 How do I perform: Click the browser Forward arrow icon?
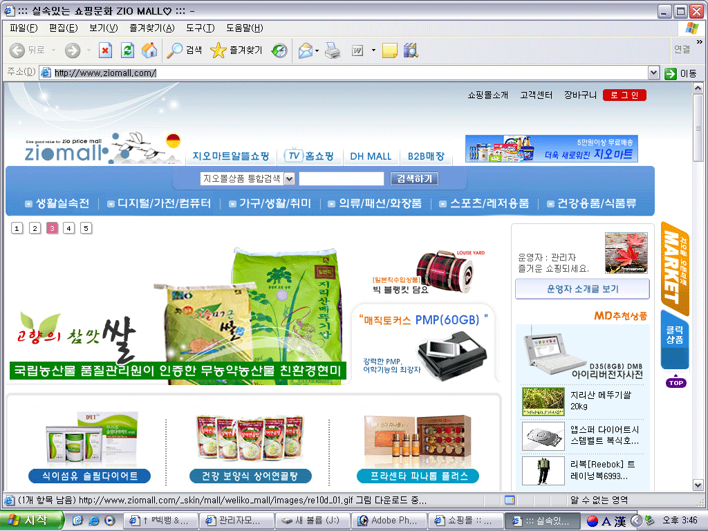coord(72,50)
